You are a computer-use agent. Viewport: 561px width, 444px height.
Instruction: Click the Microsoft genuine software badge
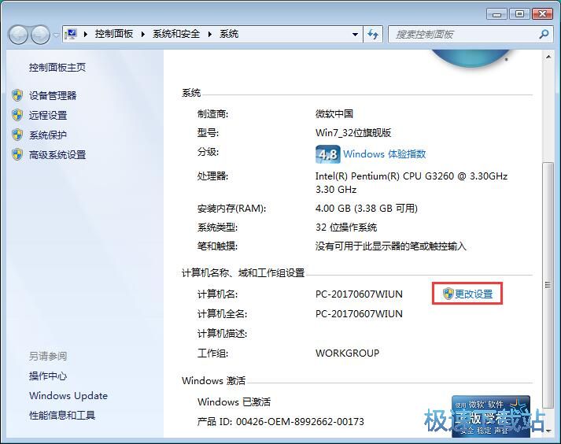click(490, 416)
